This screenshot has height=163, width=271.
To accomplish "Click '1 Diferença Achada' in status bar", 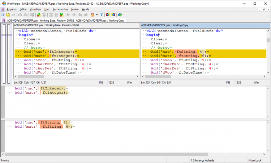I will pyautogui.click(x=202, y=160).
